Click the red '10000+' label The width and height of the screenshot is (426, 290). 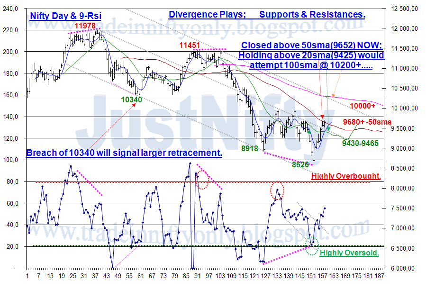[x=363, y=106]
